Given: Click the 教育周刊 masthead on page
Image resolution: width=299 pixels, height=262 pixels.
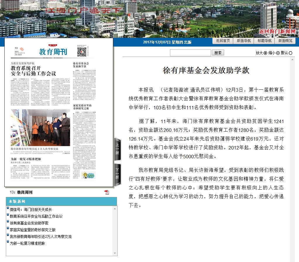Looking at the screenshot, I should click(x=53, y=52).
